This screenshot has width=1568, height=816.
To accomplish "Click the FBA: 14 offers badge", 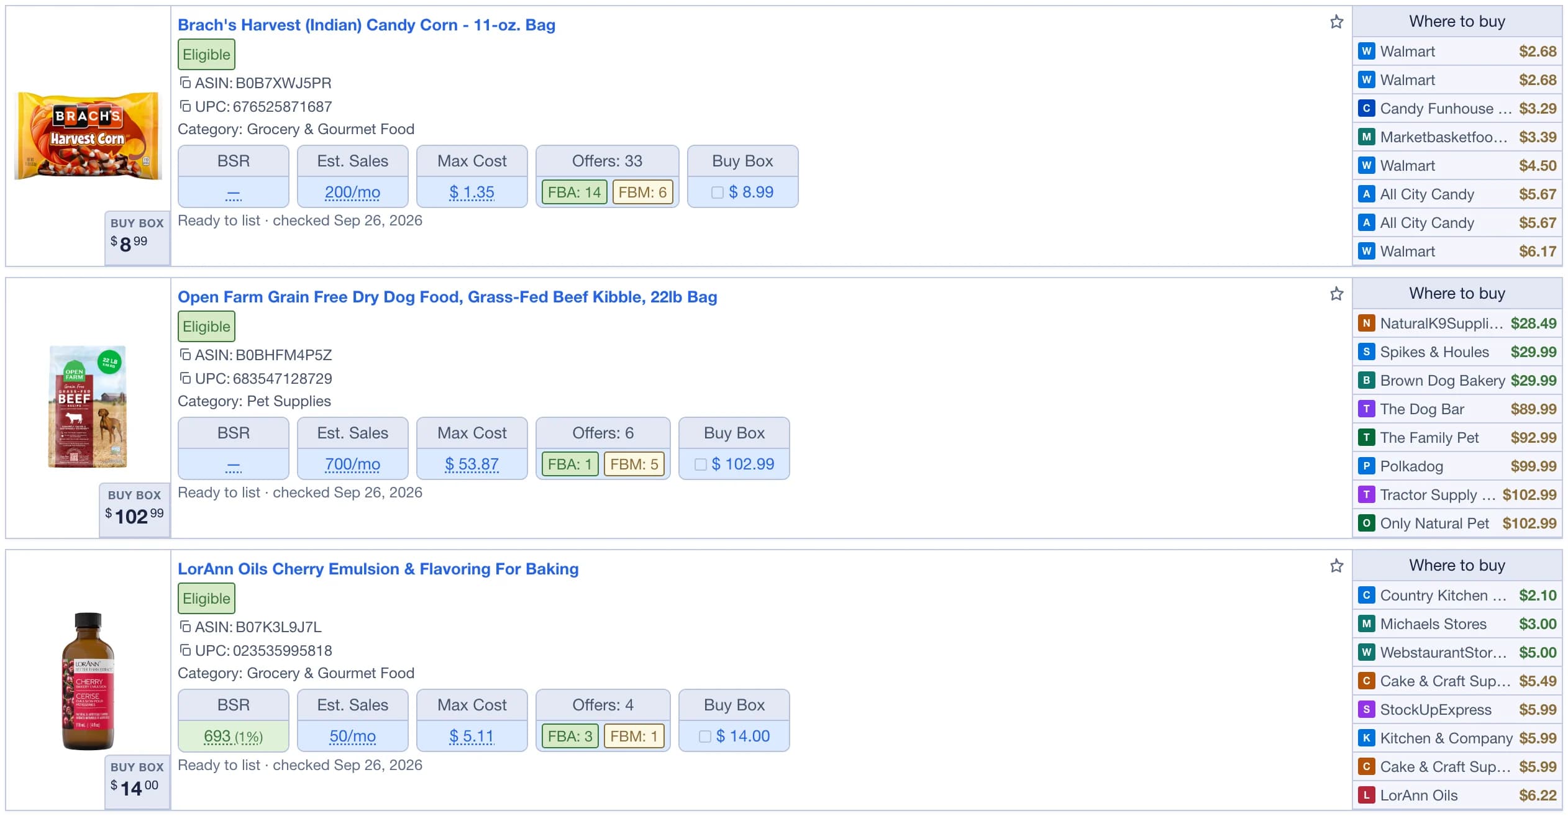I will pos(574,193).
